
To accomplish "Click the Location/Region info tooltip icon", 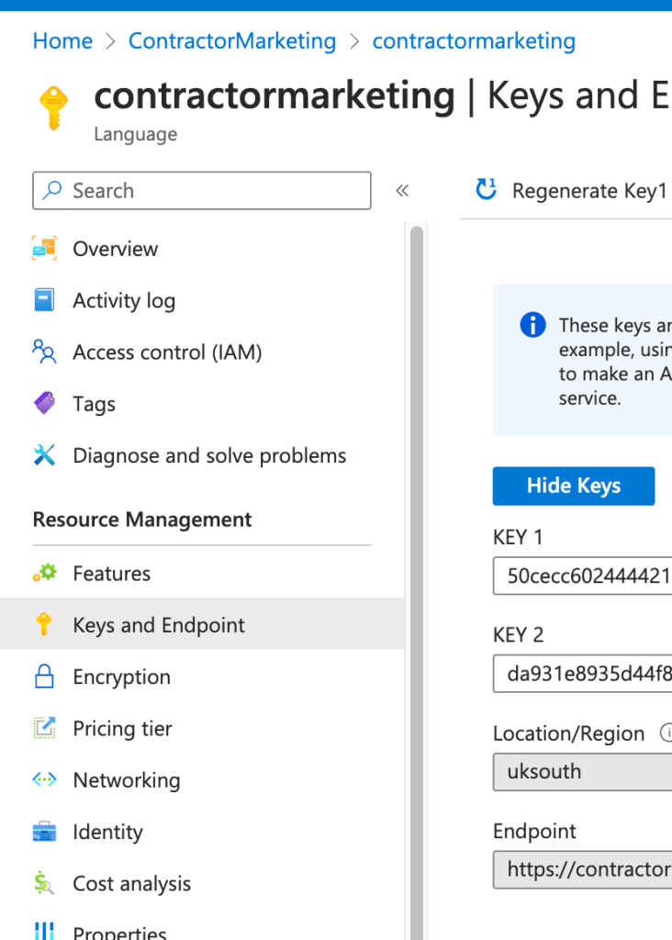I will click(x=666, y=733).
